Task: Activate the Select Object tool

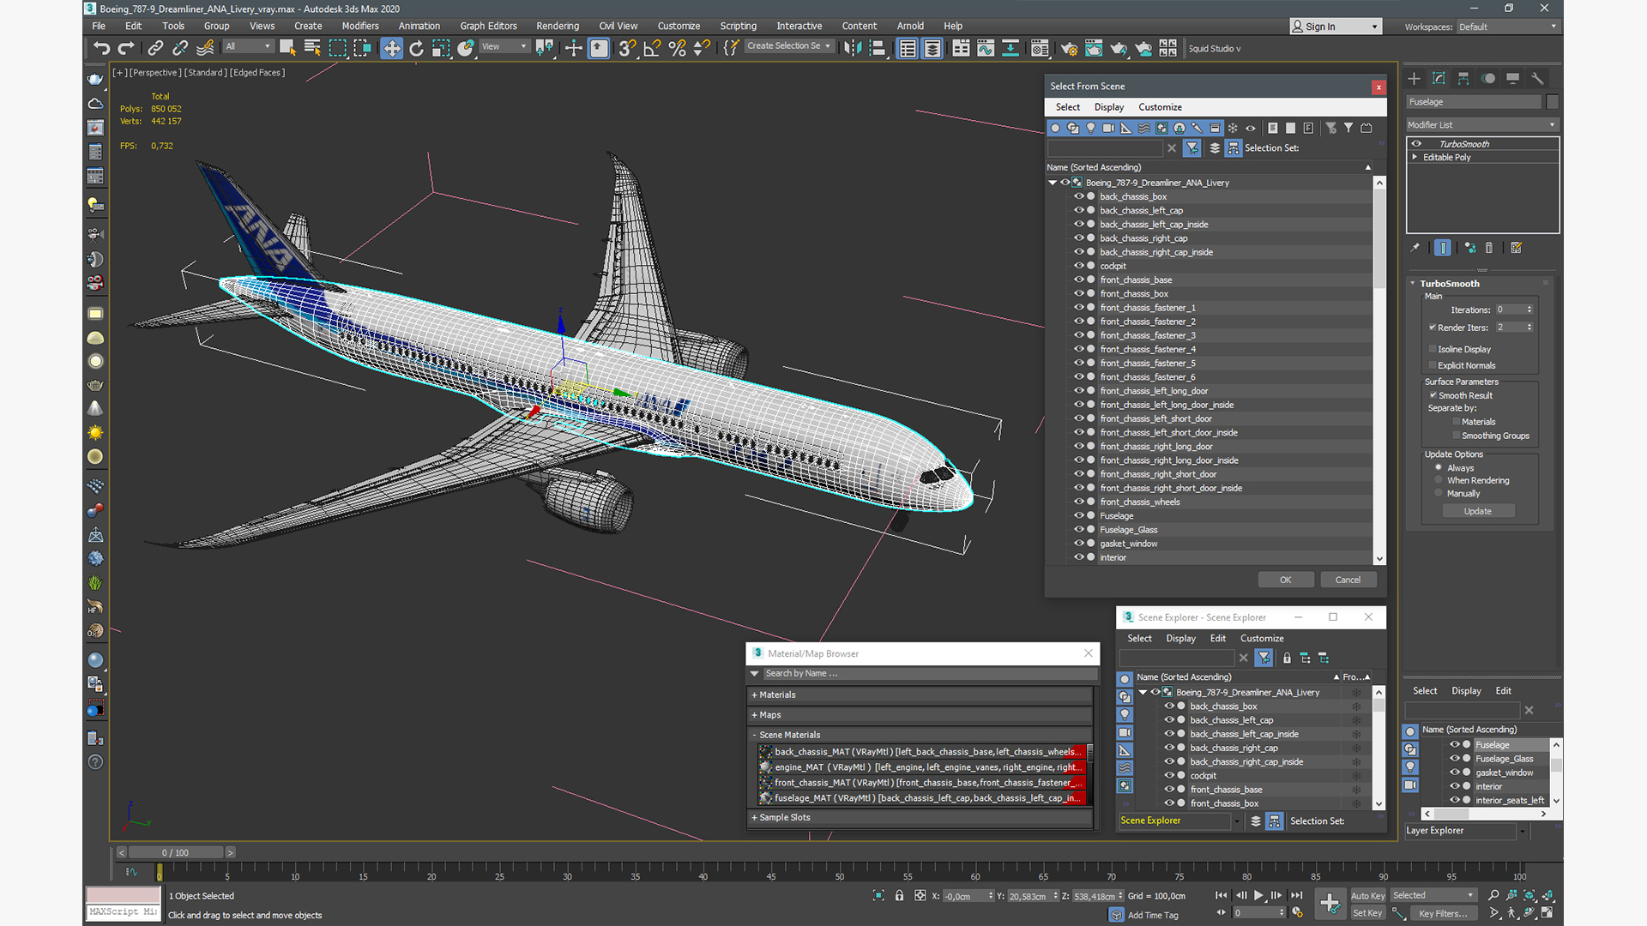Action: point(287,48)
